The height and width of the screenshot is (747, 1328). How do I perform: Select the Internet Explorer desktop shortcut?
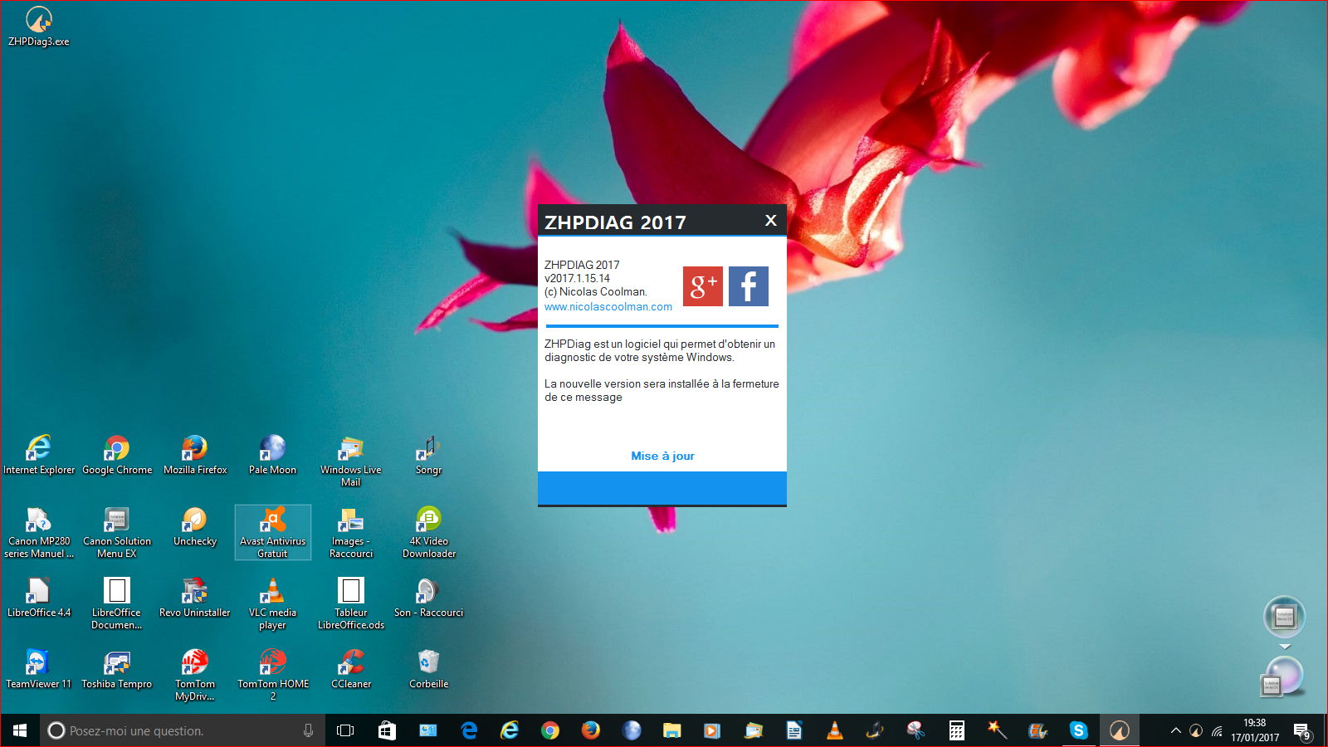coord(39,455)
